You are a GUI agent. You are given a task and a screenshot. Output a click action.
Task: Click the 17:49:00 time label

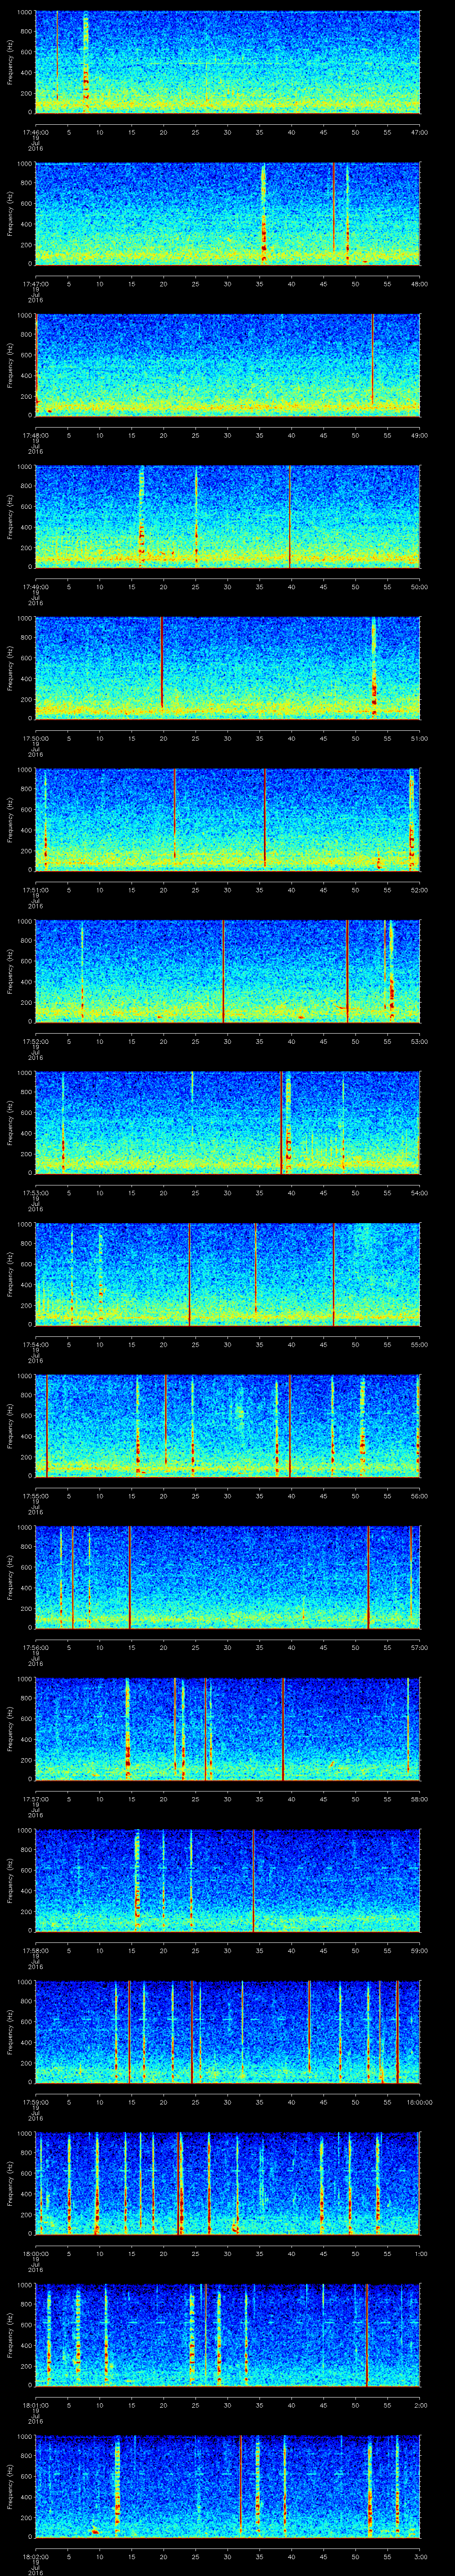[x=35, y=587]
